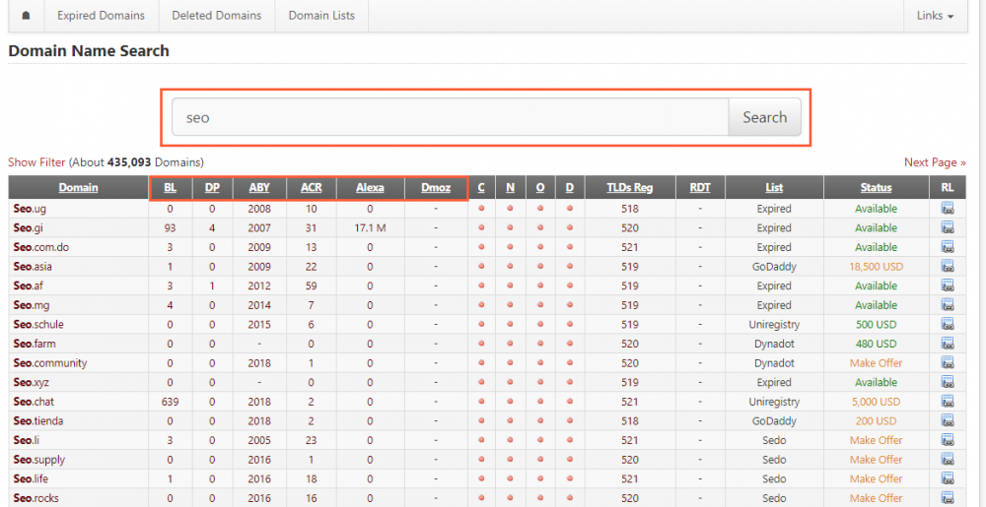Expand the Show Filter option
The width and height of the screenshot is (986, 507).
click(36, 162)
